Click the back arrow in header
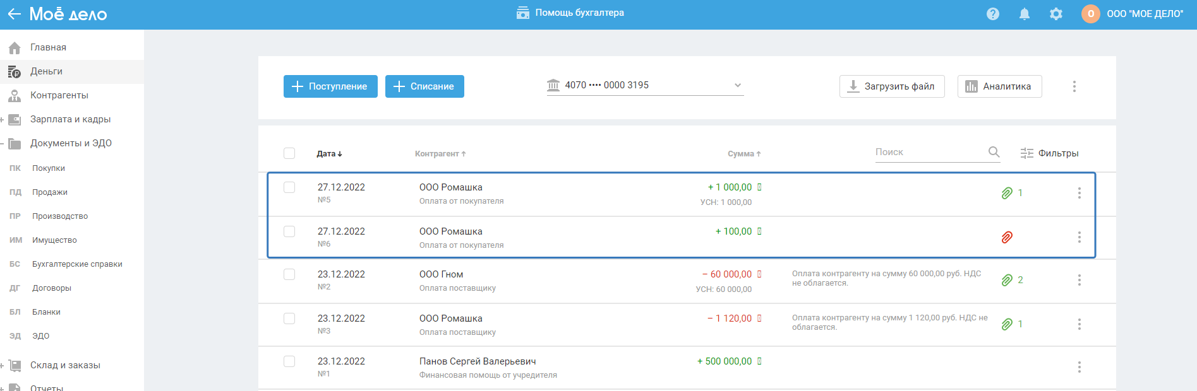Image resolution: width=1197 pixels, height=391 pixels. click(x=14, y=14)
